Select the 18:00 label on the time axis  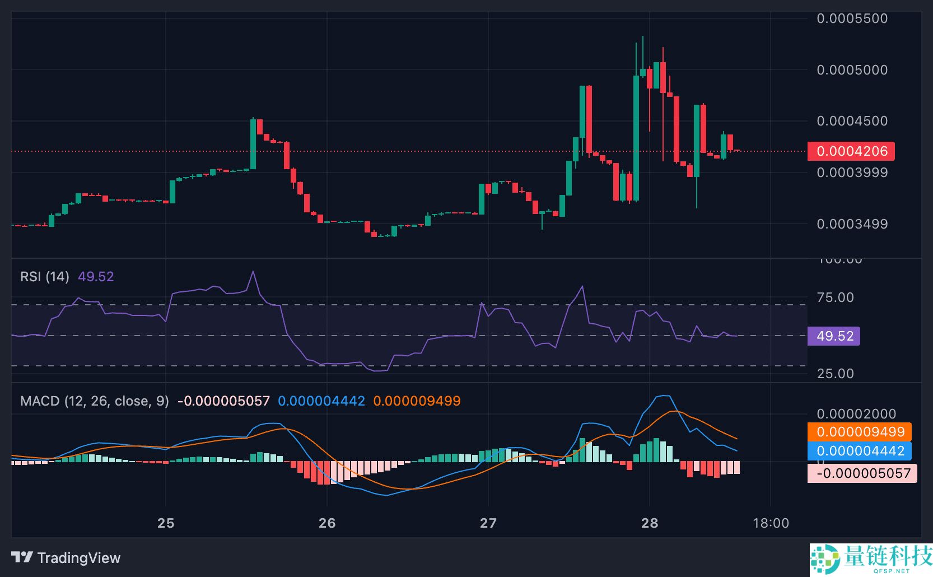772,522
